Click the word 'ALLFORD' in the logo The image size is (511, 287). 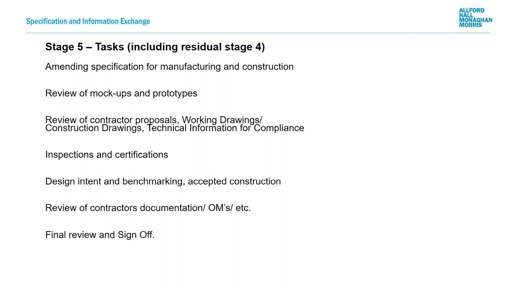click(x=471, y=10)
